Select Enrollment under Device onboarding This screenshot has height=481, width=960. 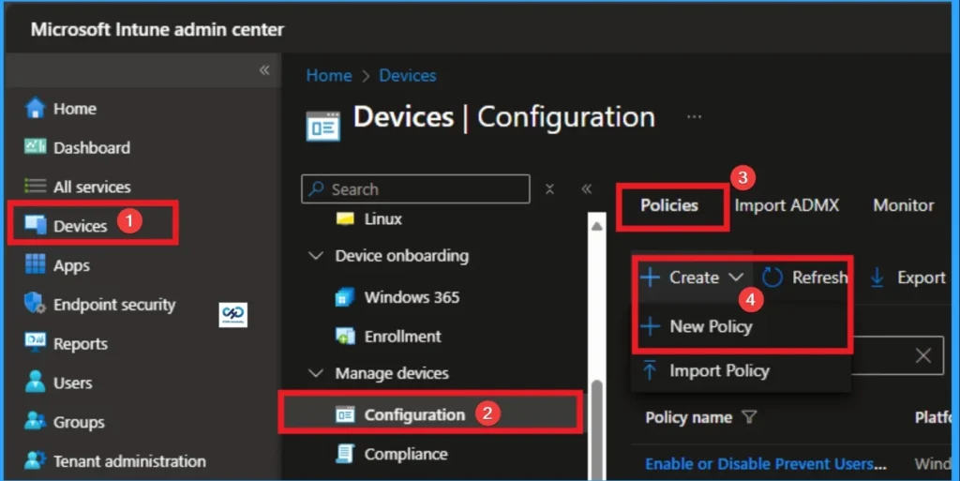pyautogui.click(x=403, y=336)
